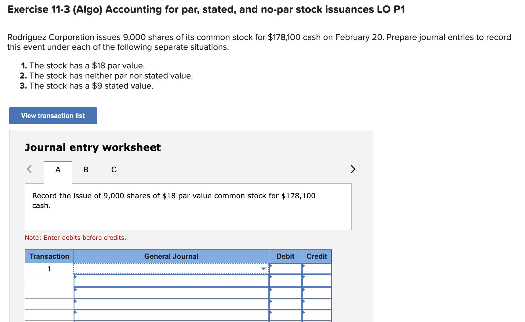Screen dimensions: 525x322
Task: Click the Transaction 1 cell
Action: (x=49, y=269)
